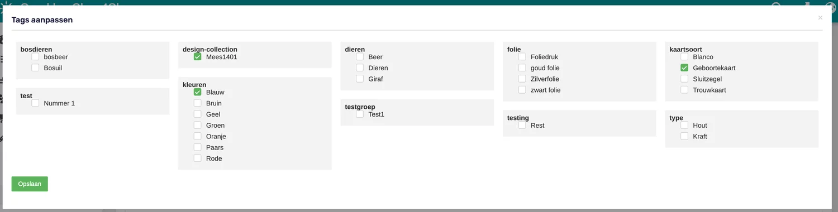The height and width of the screenshot is (212, 838).
Task: Check the Bosuil tag checkbox
Action: point(35,68)
